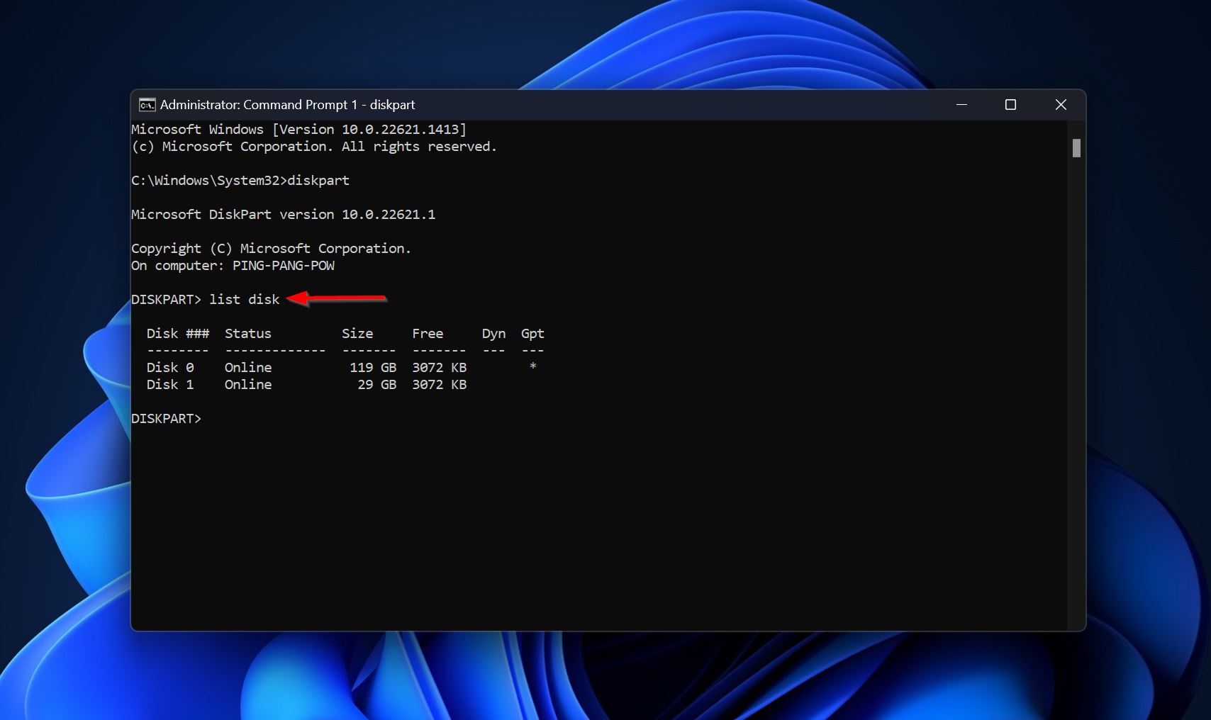
Task: Click the 'Dyn' column header
Action: [x=493, y=334]
